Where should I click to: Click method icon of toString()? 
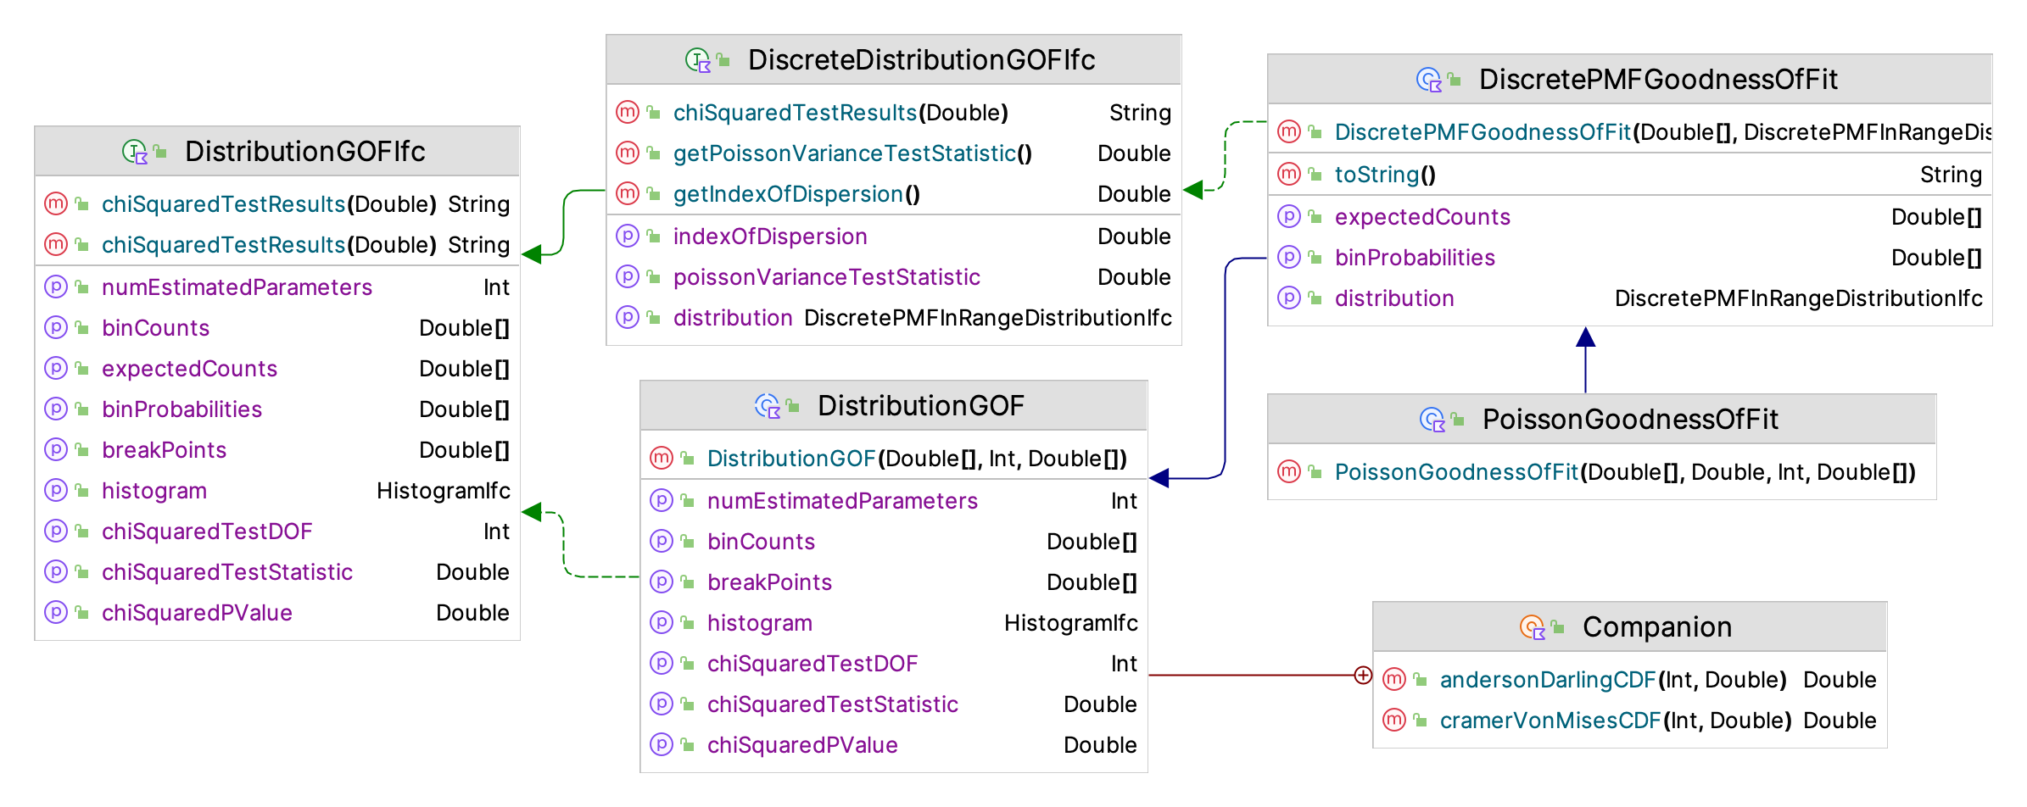coord(1289,174)
